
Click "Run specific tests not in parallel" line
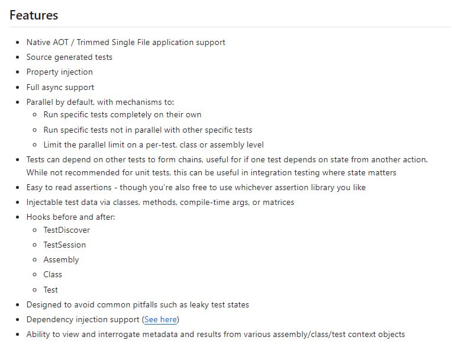(147, 129)
